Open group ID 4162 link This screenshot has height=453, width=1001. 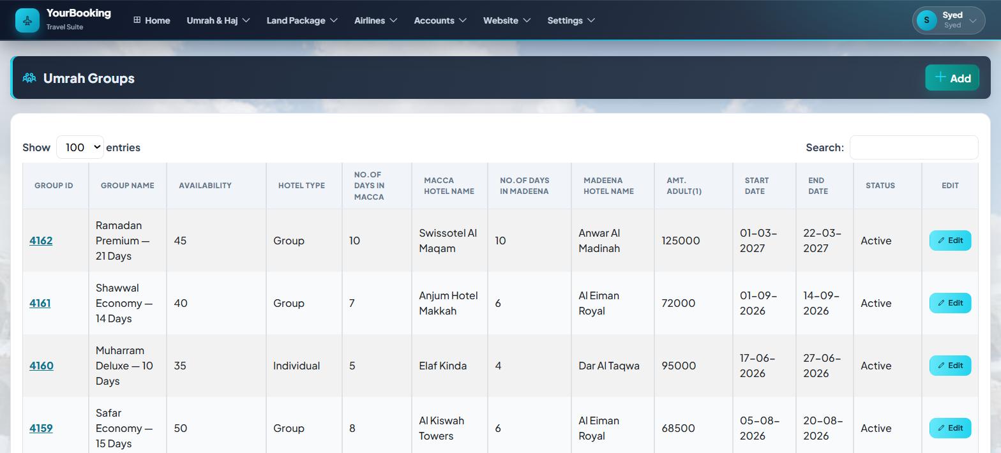[x=41, y=241]
